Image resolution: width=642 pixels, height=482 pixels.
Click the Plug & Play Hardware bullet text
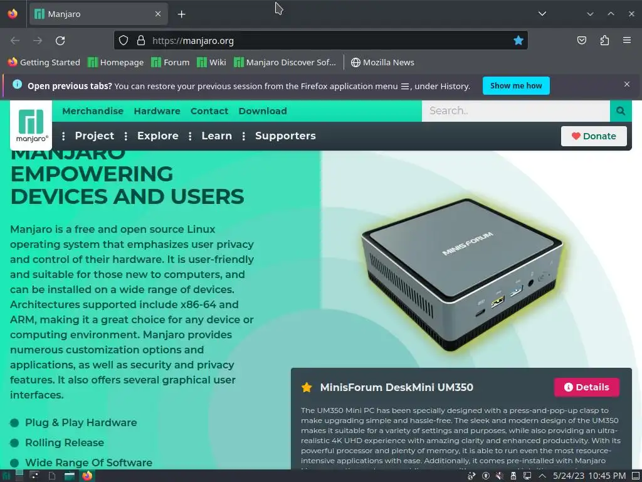tap(81, 422)
